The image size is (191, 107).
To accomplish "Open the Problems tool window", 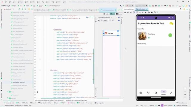I will [x=71, y=103].
